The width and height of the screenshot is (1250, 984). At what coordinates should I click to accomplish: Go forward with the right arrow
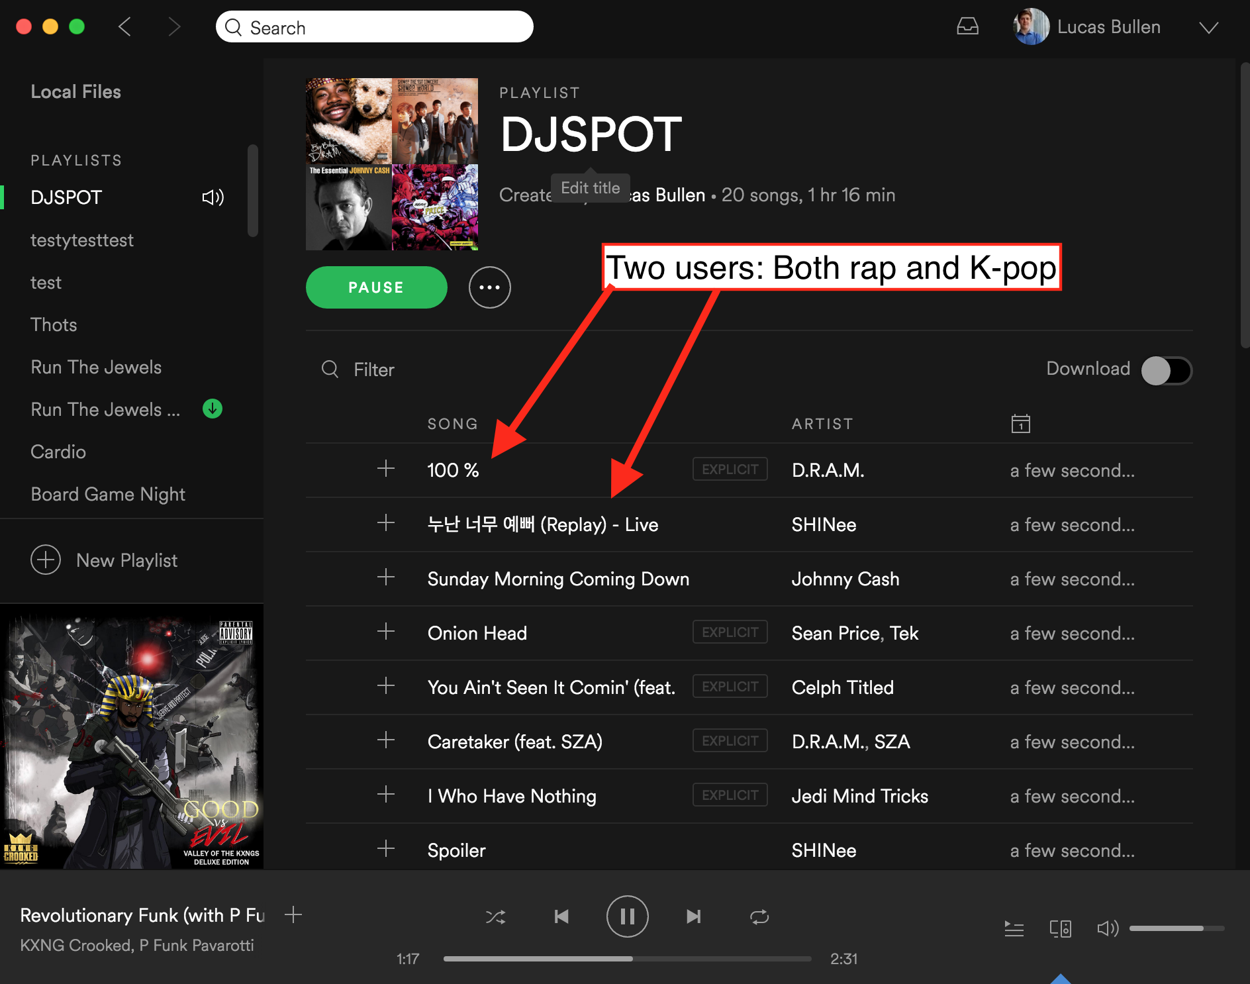[174, 27]
